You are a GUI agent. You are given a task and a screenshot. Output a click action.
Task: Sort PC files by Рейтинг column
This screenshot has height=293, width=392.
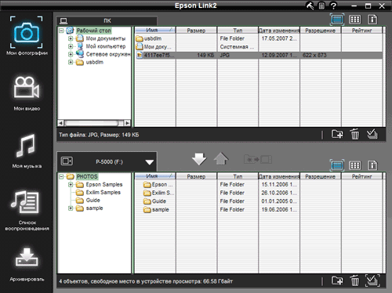[362, 31]
